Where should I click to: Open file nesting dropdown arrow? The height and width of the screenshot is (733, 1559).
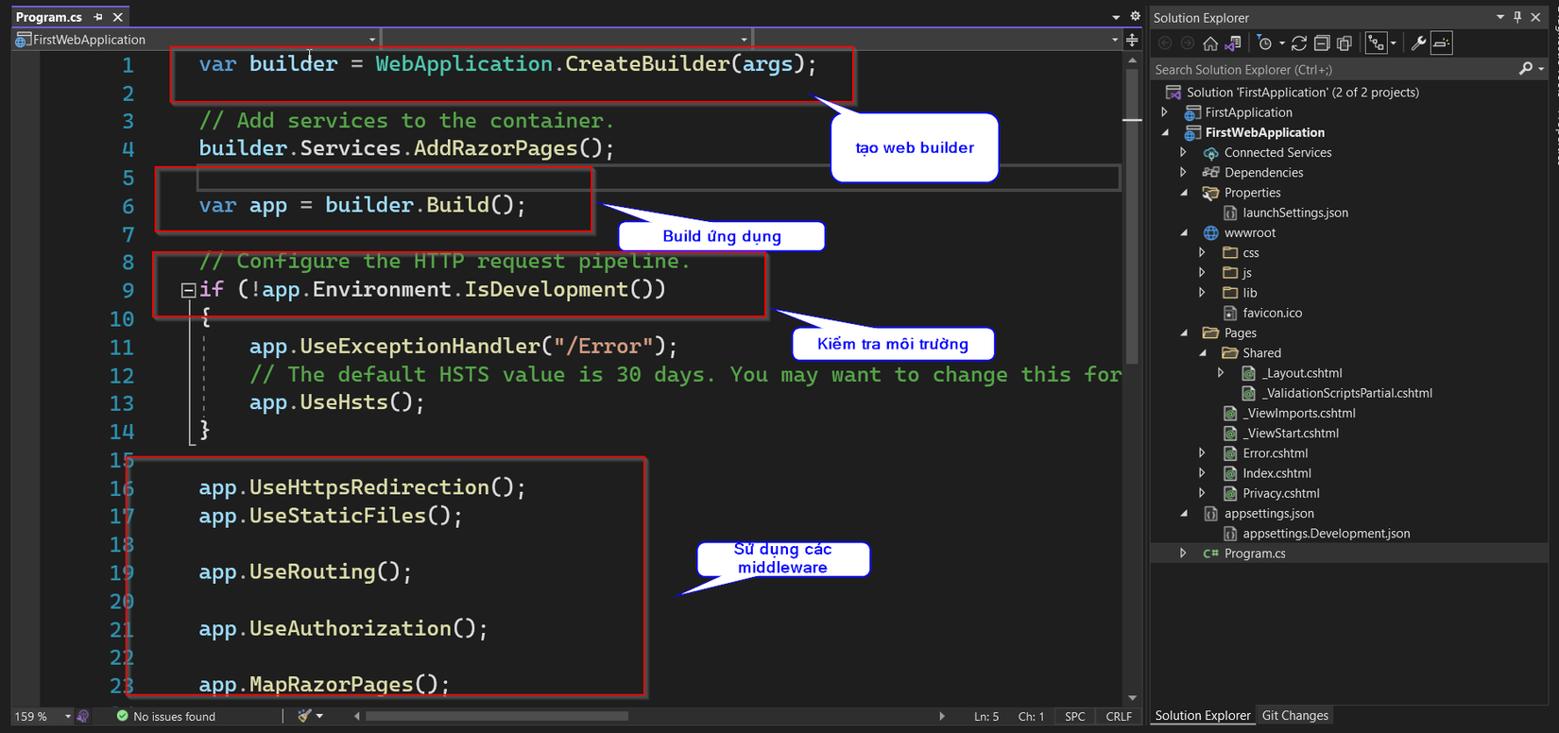click(x=1393, y=43)
